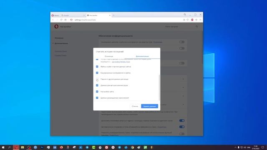Click the red adblock icon in toolbar
267x150 pixels.
coord(192,20)
